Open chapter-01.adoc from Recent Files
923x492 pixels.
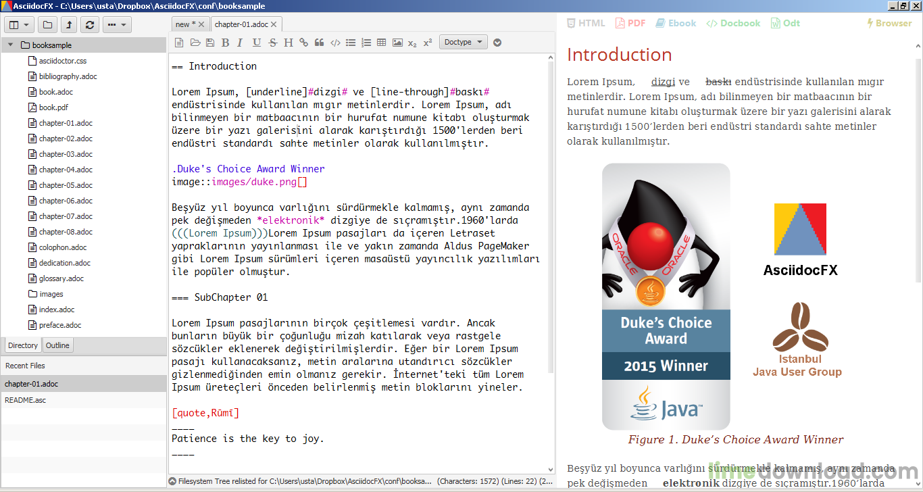83,384
